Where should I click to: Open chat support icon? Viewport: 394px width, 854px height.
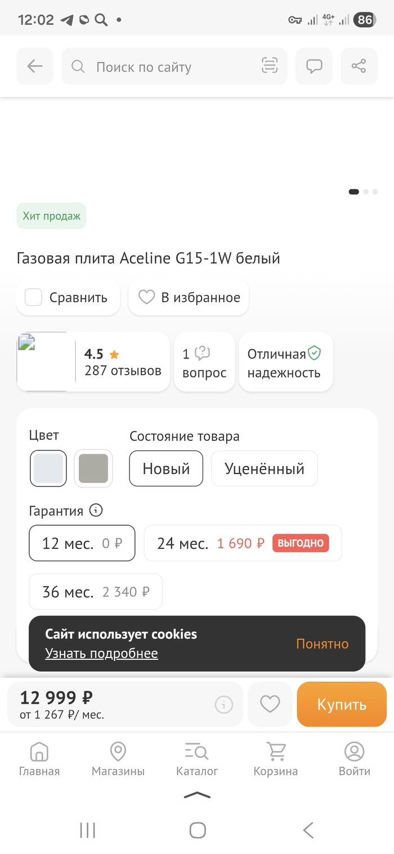coord(314,66)
